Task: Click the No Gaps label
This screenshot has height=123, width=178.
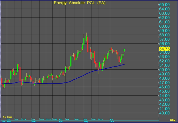Action: point(7,117)
